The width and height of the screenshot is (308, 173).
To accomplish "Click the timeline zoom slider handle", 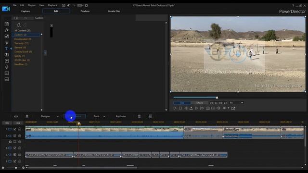I will [16, 168].
